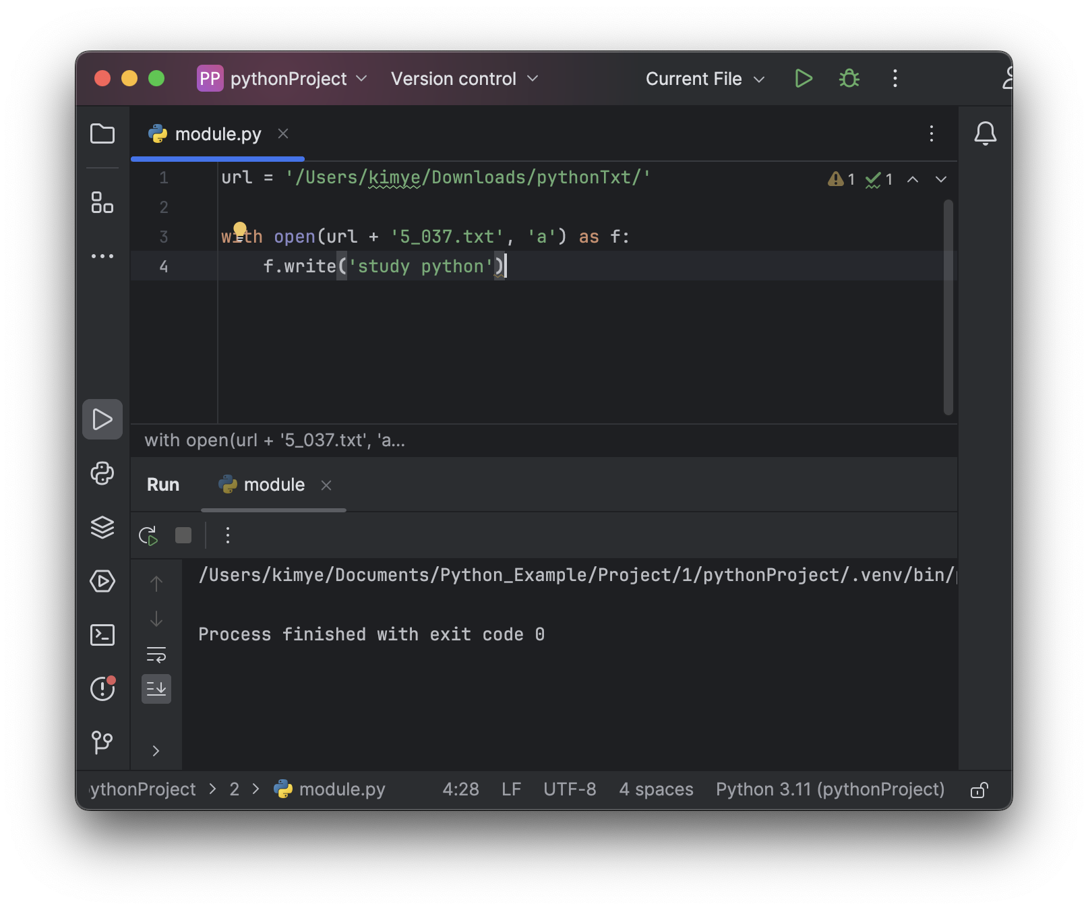Run the current file with green play button
Image resolution: width=1088 pixels, height=910 pixels.
click(x=804, y=79)
